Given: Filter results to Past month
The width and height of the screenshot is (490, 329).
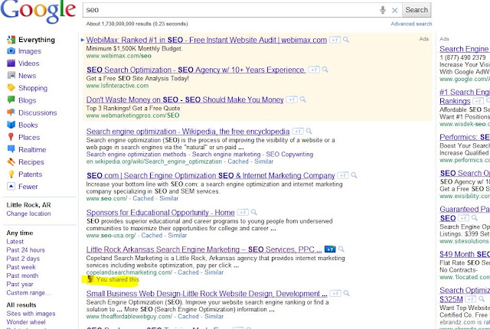Looking at the screenshot, I should tap(22, 275).
